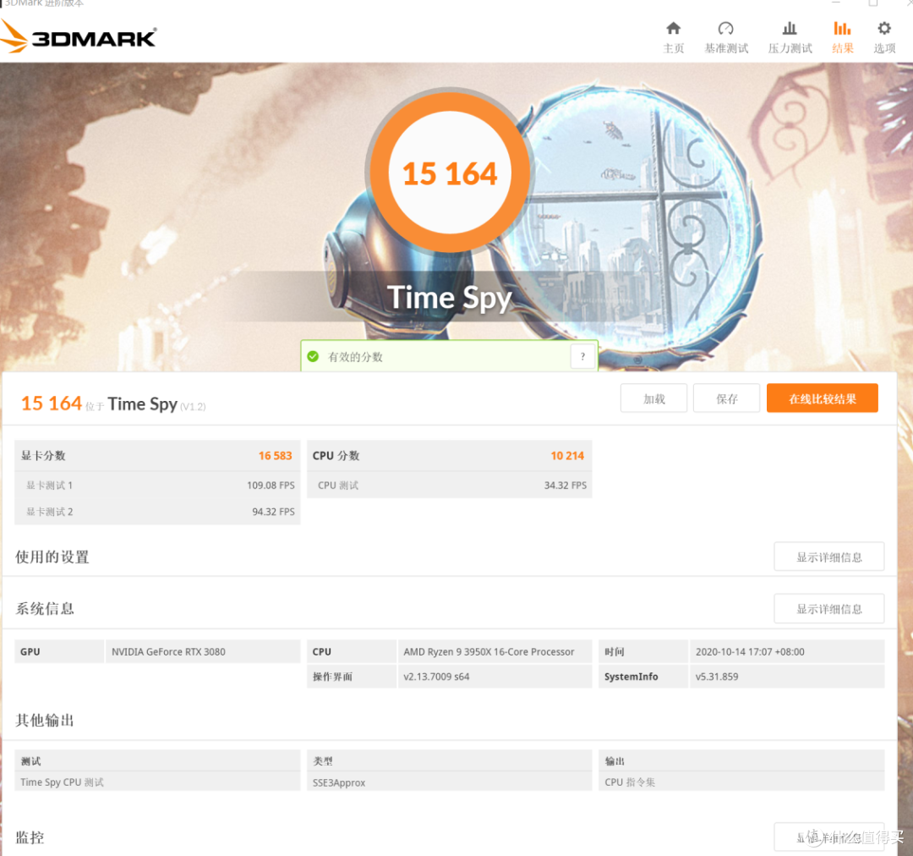
Task: Click the SSE3Approx type cell
Action: [449, 782]
